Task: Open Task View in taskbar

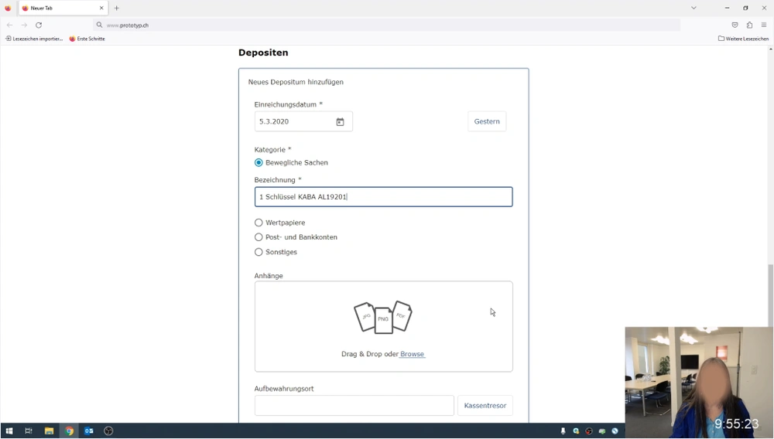Action: (x=29, y=431)
